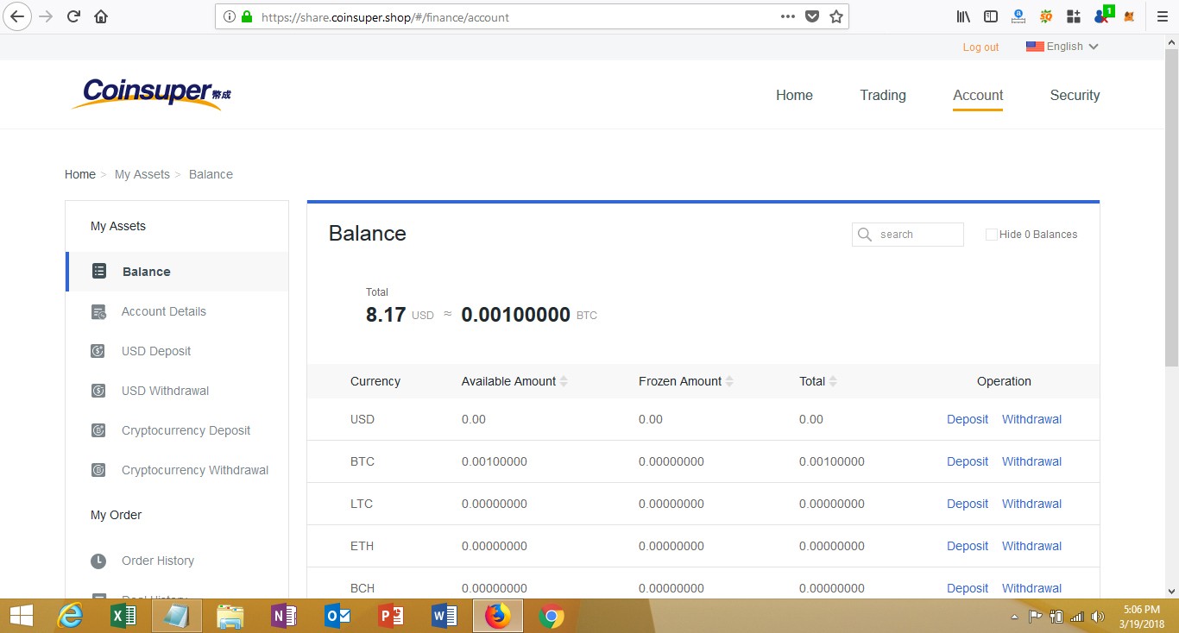Image resolution: width=1179 pixels, height=633 pixels.
Task: Click the Account Details sidebar icon
Action: [x=98, y=311]
